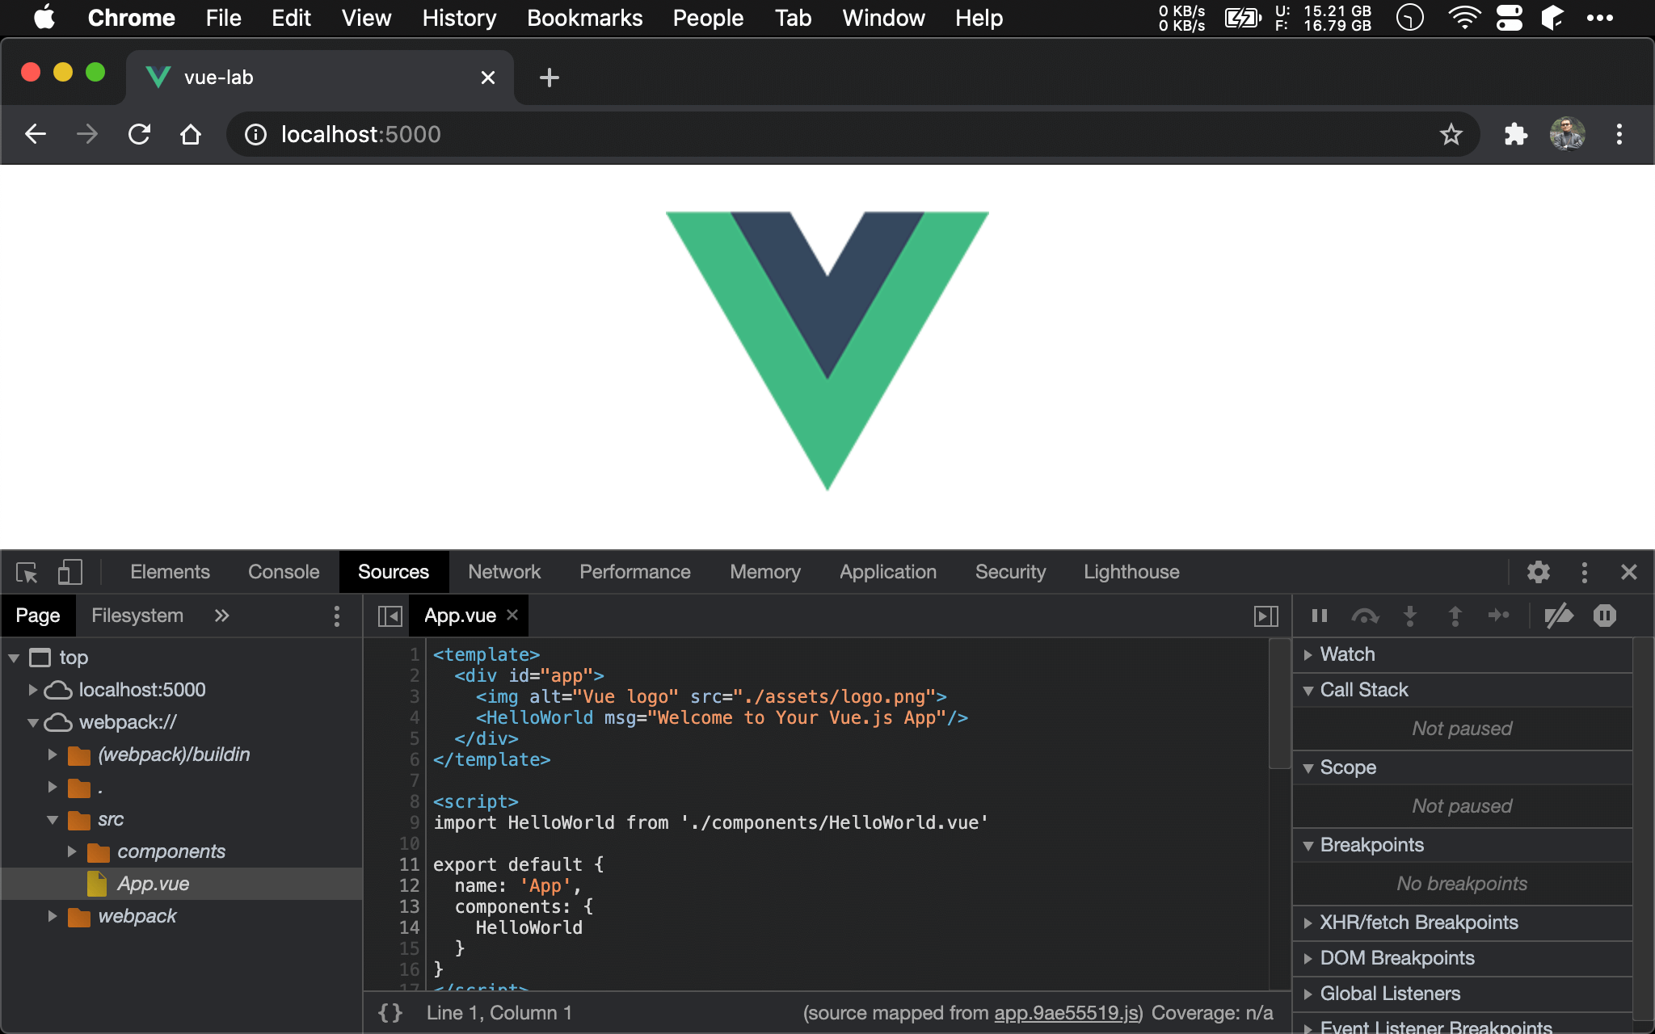The height and width of the screenshot is (1034, 1655).
Task: Open the Lighthouse tab
Action: tap(1131, 572)
